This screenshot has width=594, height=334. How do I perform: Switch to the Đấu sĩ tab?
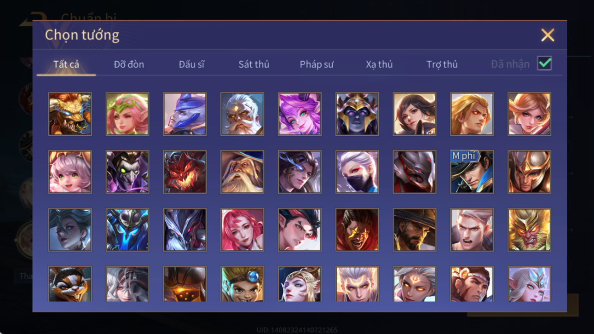[x=191, y=64]
